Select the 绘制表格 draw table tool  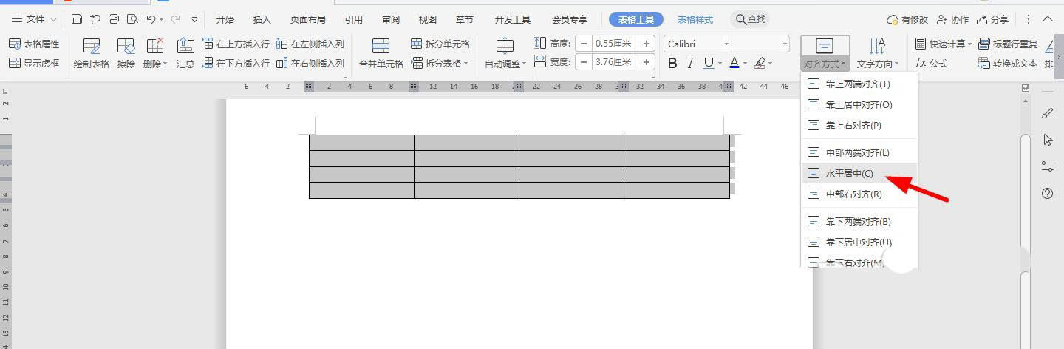[x=92, y=53]
